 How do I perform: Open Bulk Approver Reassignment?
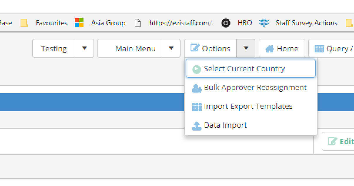point(251,88)
